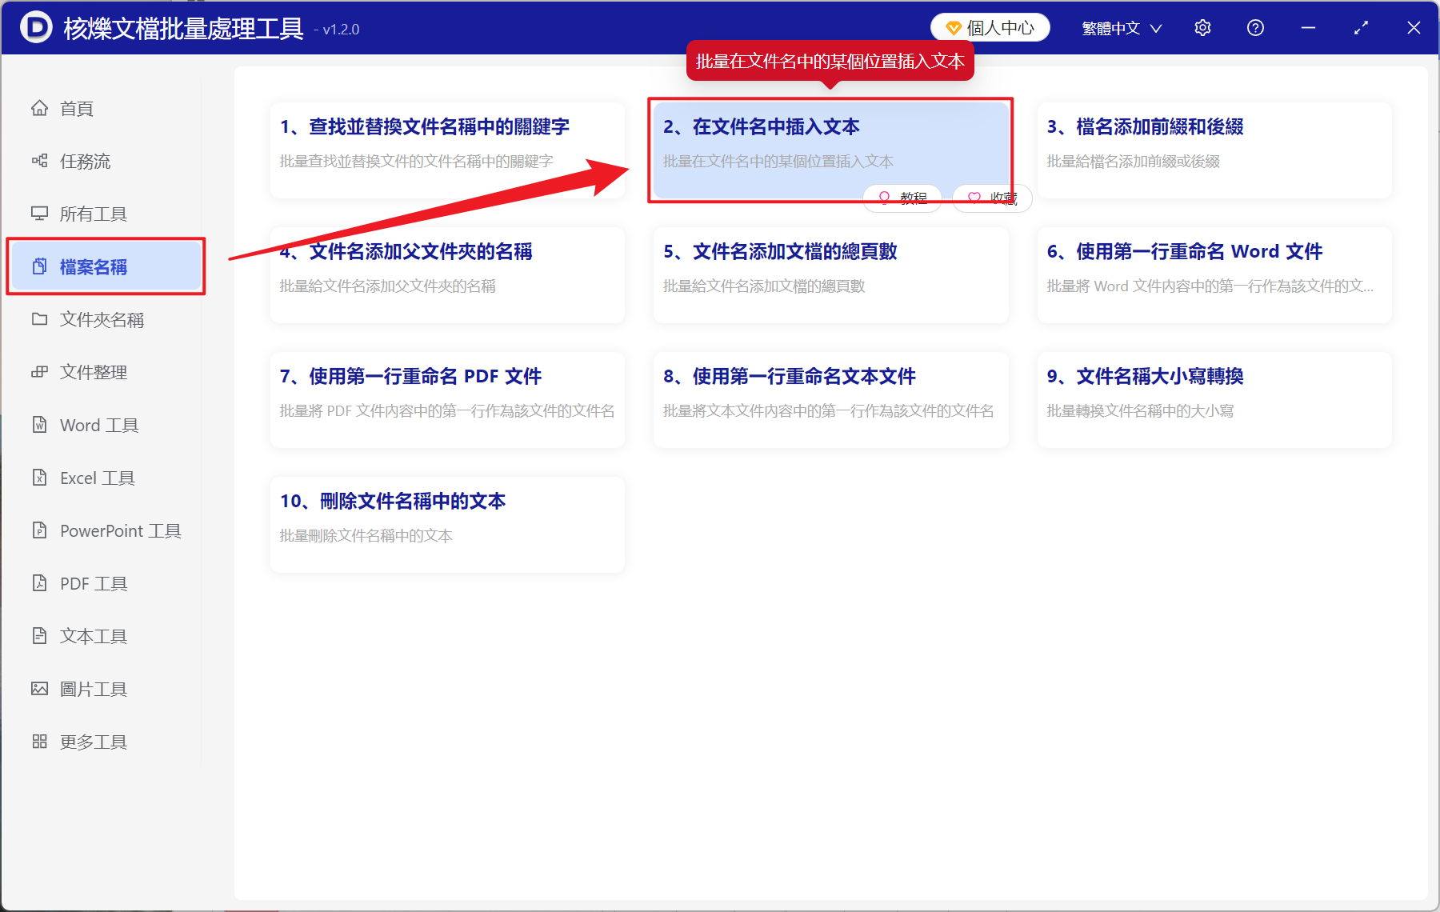Open the Word 工具 section in sidebar
The width and height of the screenshot is (1440, 912).
pyautogui.click(x=96, y=425)
